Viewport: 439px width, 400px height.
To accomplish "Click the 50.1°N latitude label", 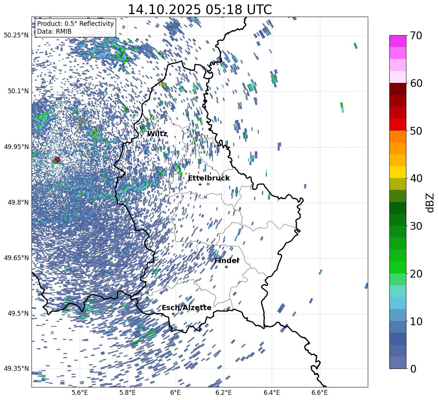I will tap(19, 91).
